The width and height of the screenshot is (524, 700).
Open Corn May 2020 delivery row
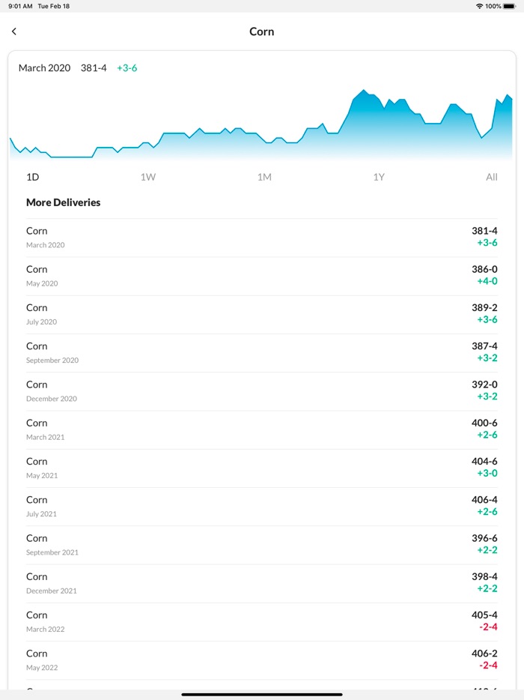(262, 276)
